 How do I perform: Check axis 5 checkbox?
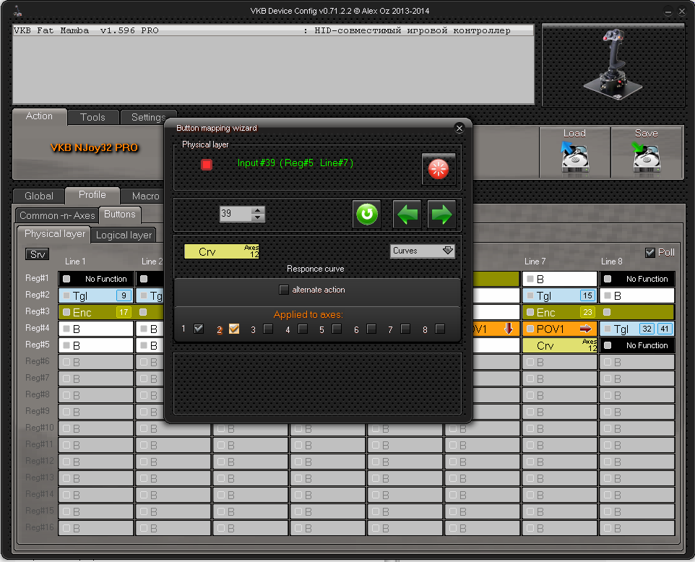coord(337,329)
